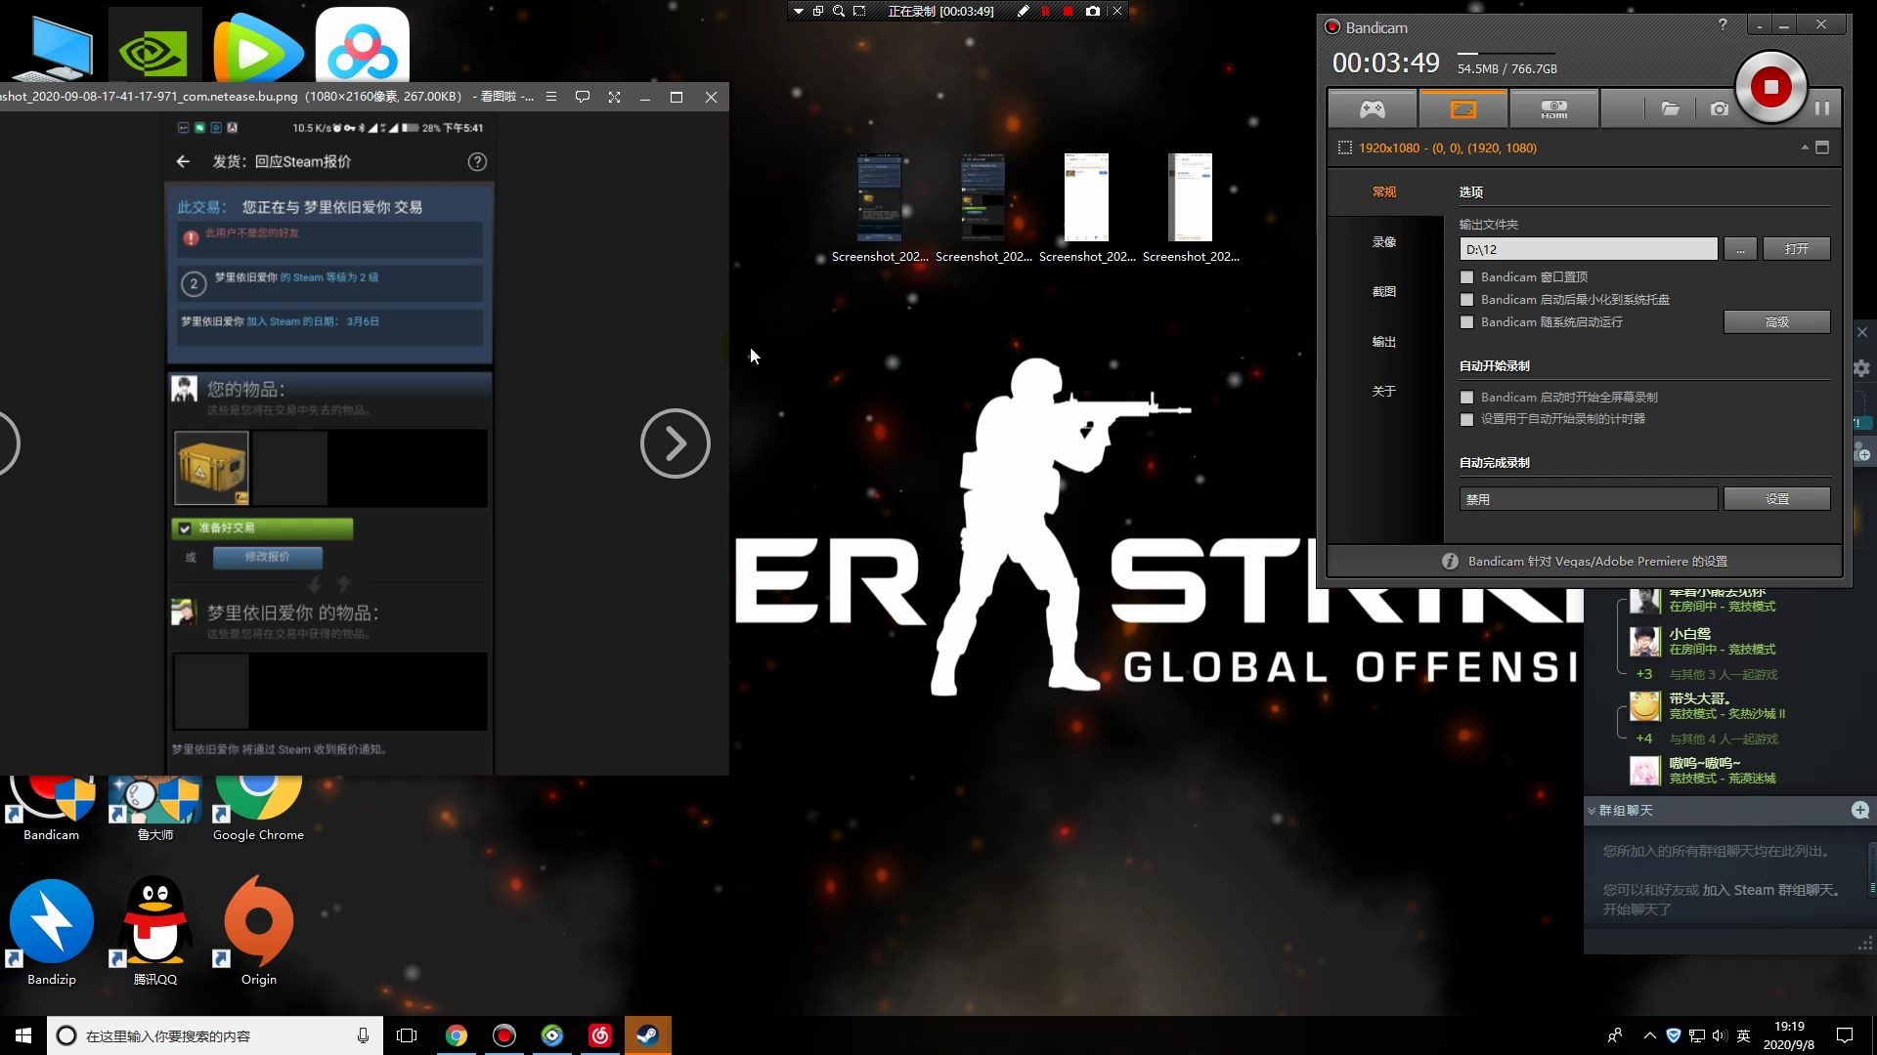Screen dimensions: 1877x1055
Task: Select 录像 tab in Bandicam sidebar
Action: [x=1384, y=241]
